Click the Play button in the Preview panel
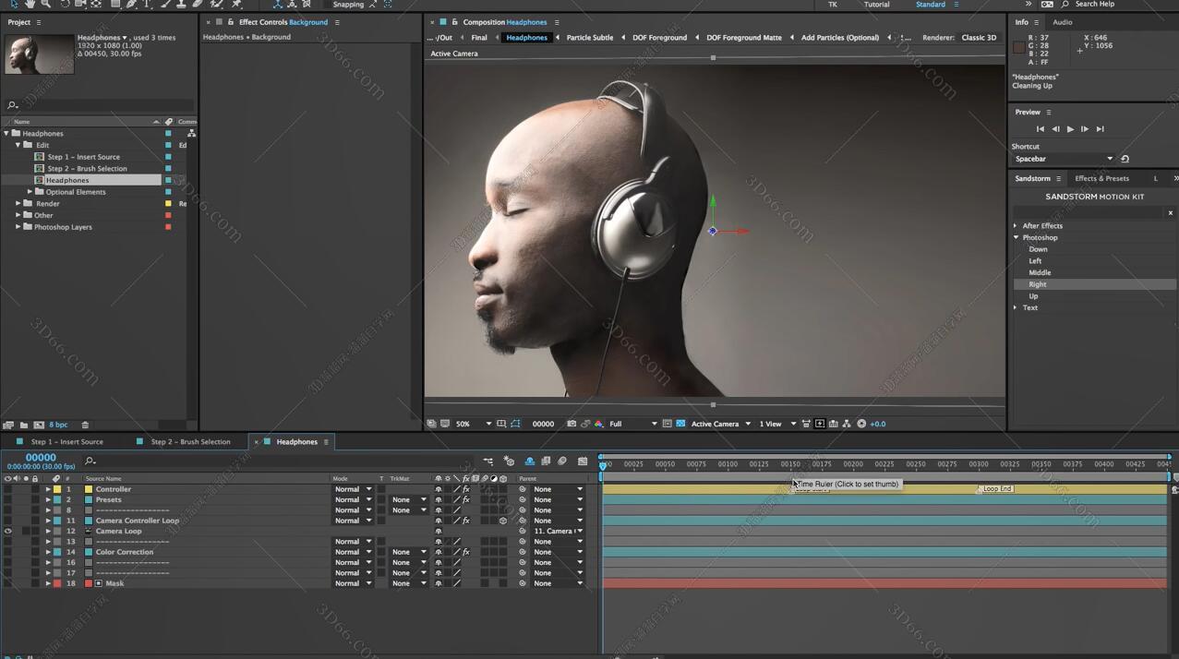The height and width of the screenshot is (659, 1179). pyautogui.click(x=1070, y=129)
